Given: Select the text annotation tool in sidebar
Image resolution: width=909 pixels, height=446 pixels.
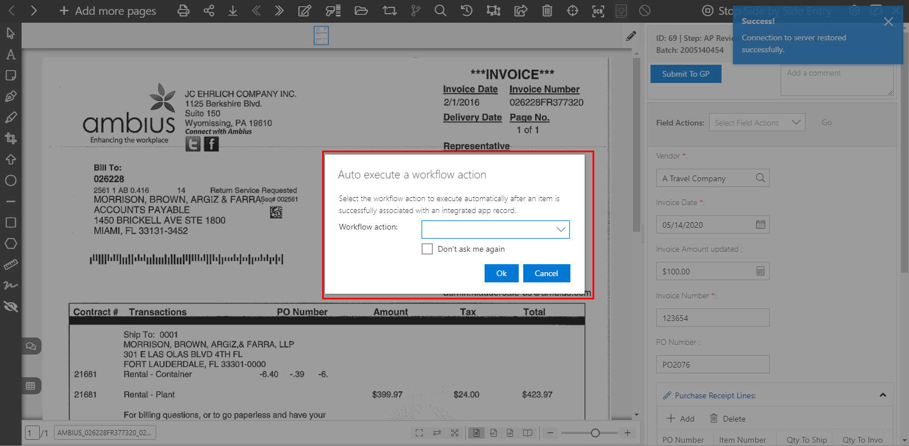Looking at the screenshot, I should click(x=11, y=55).
